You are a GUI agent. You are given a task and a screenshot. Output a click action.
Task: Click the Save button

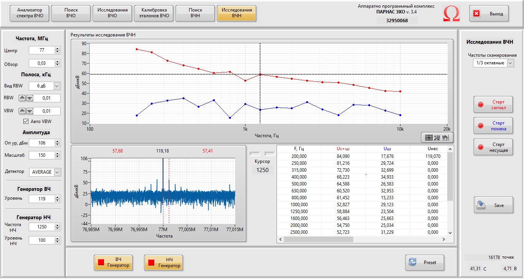[493, 205]
